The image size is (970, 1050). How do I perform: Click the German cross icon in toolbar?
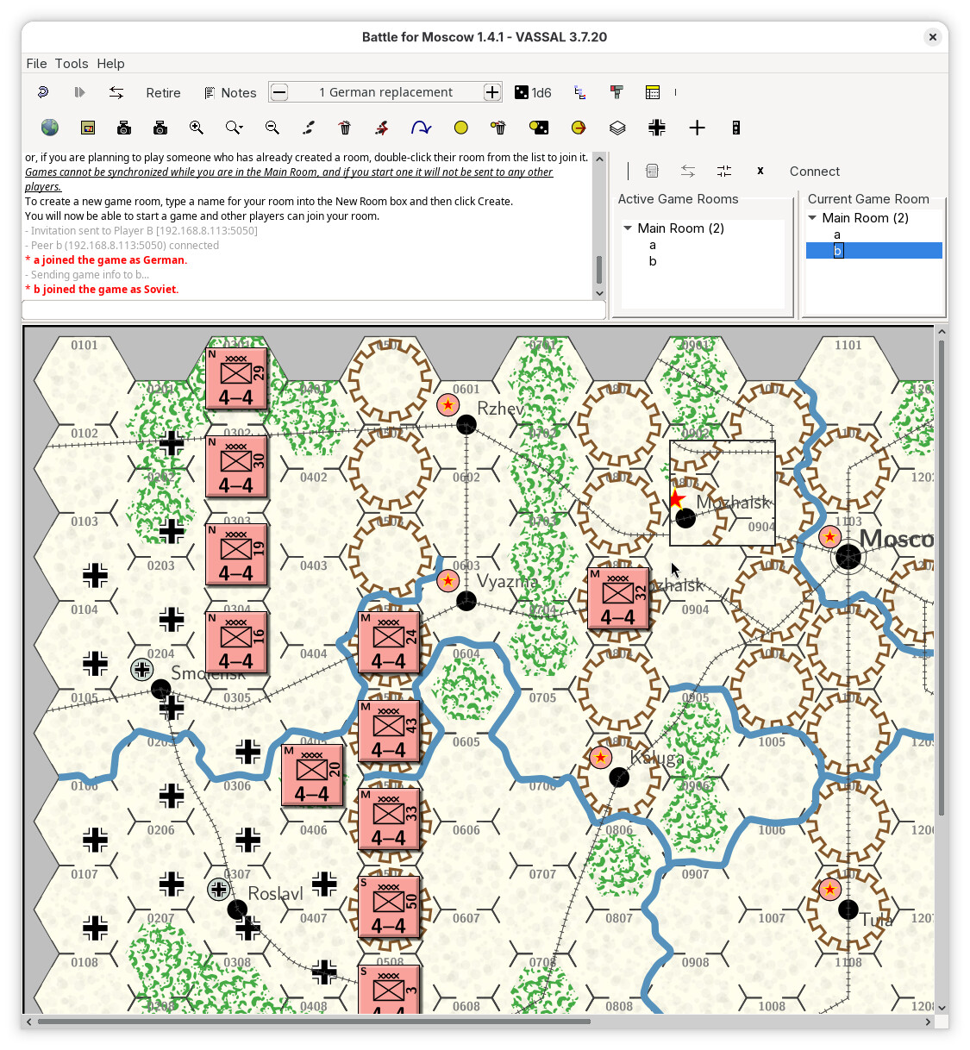[657, 128]
